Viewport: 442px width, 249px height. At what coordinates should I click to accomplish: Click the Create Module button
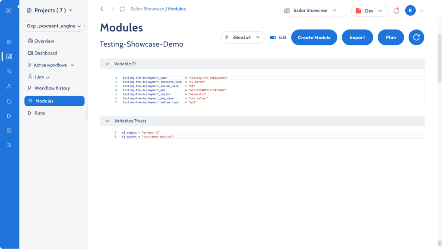(314, 37)
